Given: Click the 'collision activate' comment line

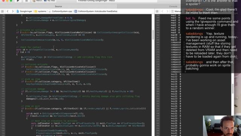Looking at the screenshot, I should pyautogui.click(x=34, y=64).
